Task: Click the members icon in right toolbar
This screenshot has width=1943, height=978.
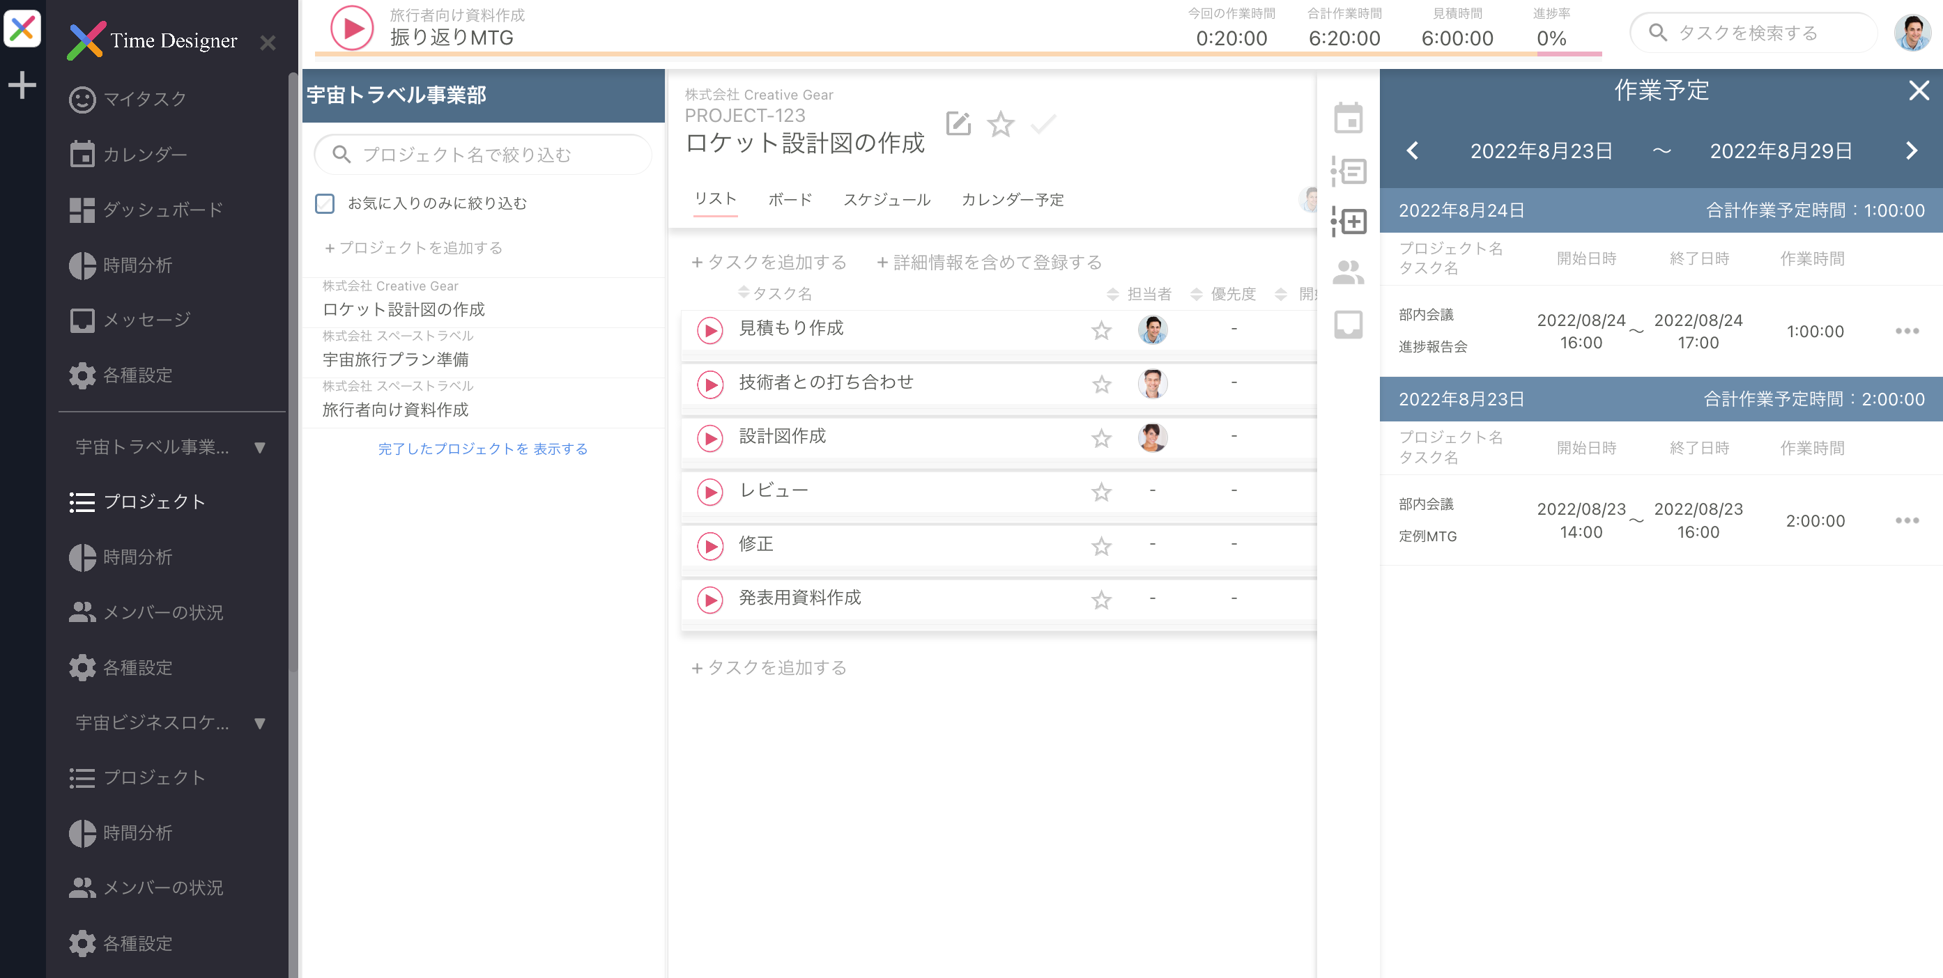Action: 1347,272
